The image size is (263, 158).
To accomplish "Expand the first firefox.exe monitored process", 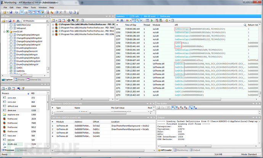I will [53, 24].
